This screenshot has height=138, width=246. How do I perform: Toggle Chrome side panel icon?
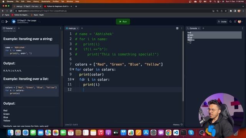click(x=235, y=11)
